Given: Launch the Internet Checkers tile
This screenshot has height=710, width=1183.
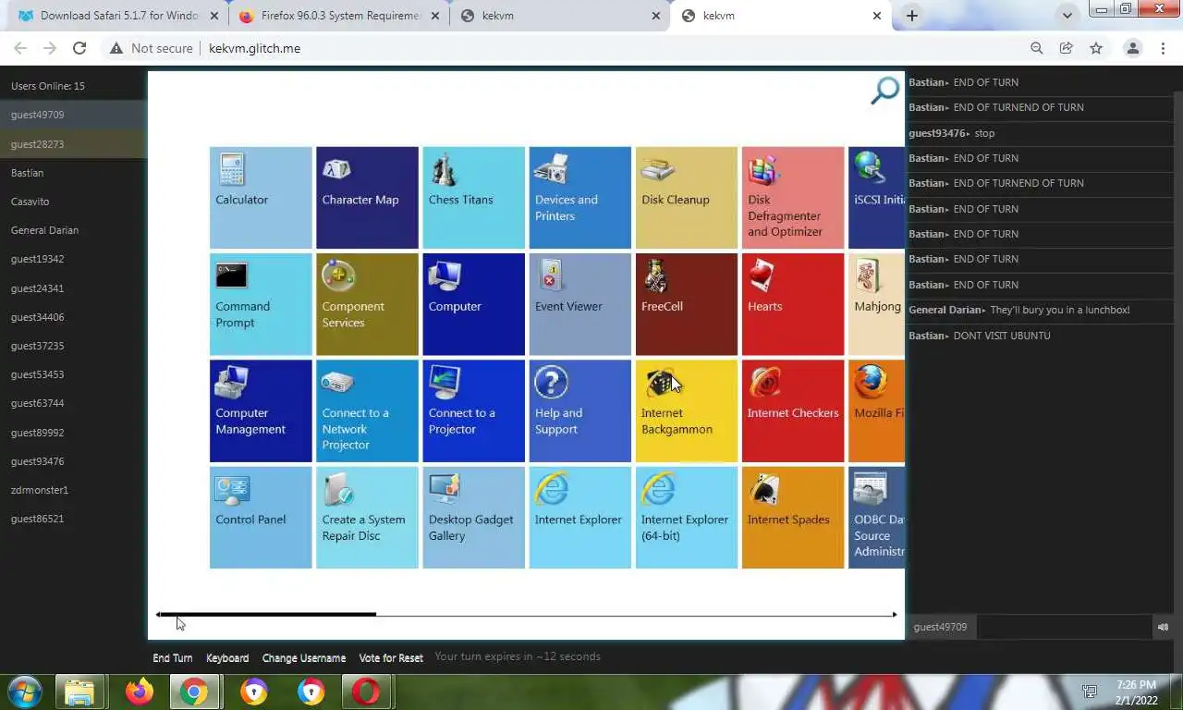Looking at the screenshot, I should [x=793, y=410].
